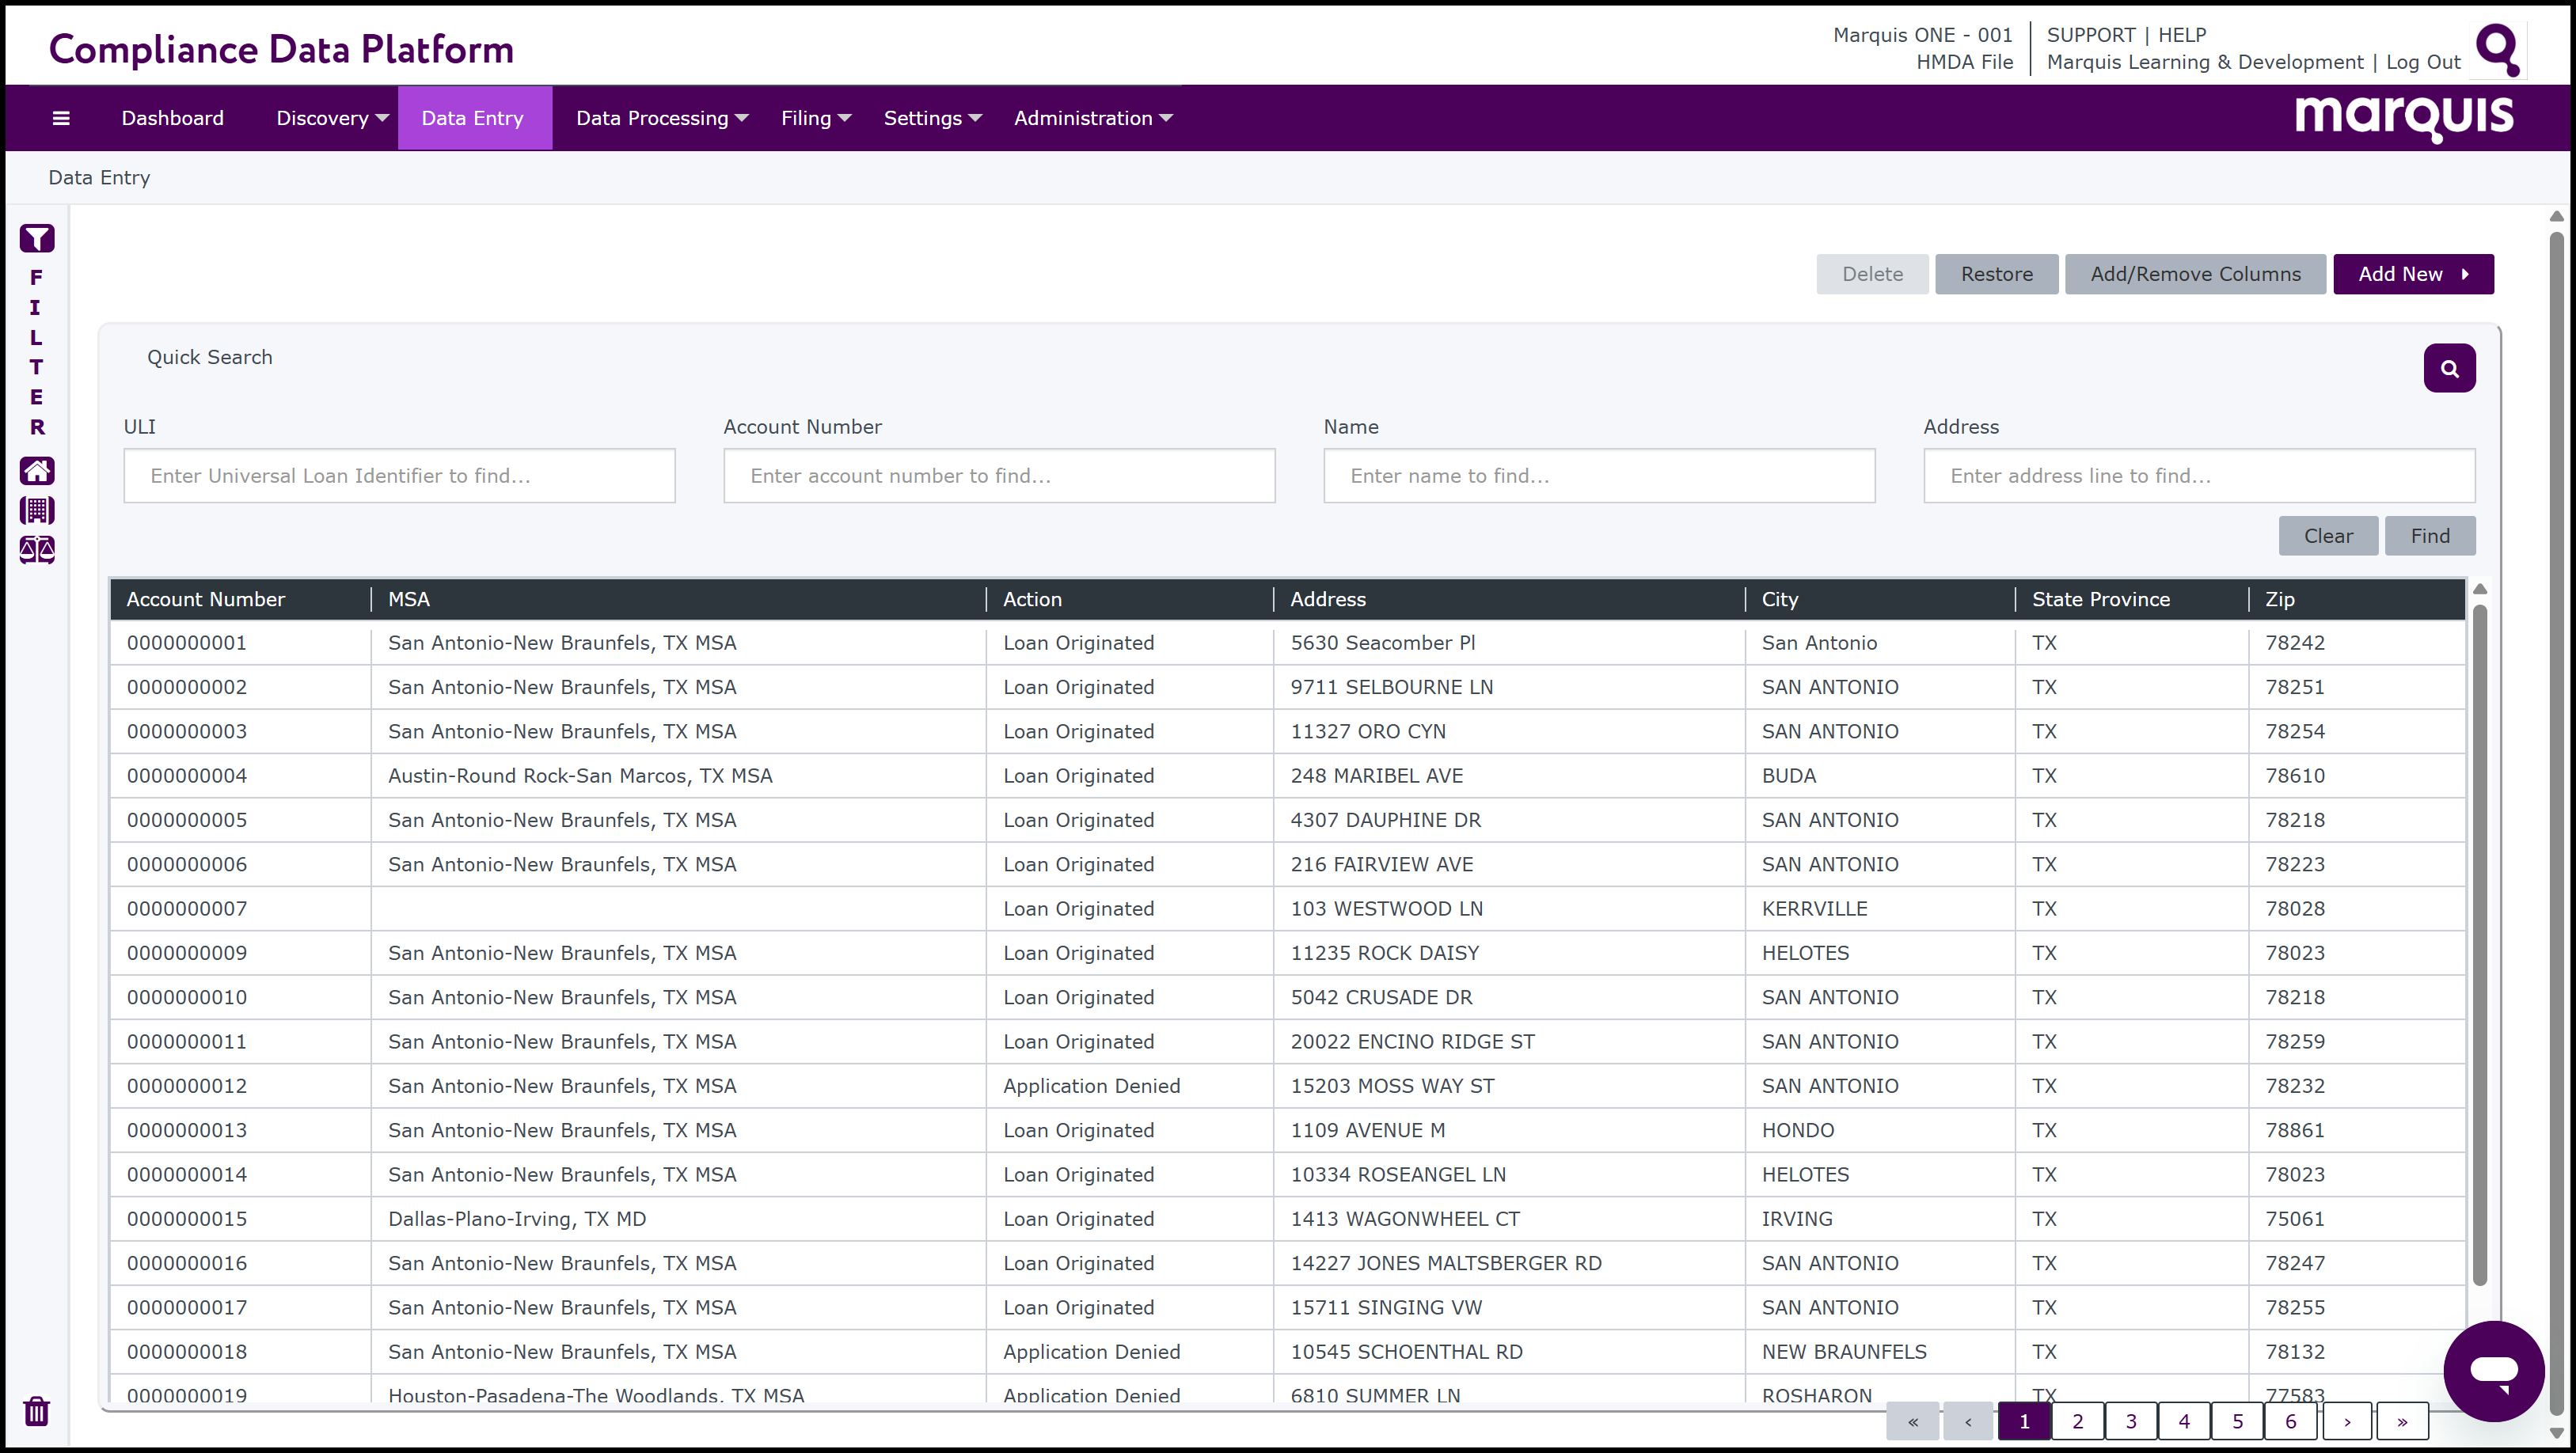Click the building icon in left sidebar
This screenshot has width=2576, height=1453.
coord(37,510)
